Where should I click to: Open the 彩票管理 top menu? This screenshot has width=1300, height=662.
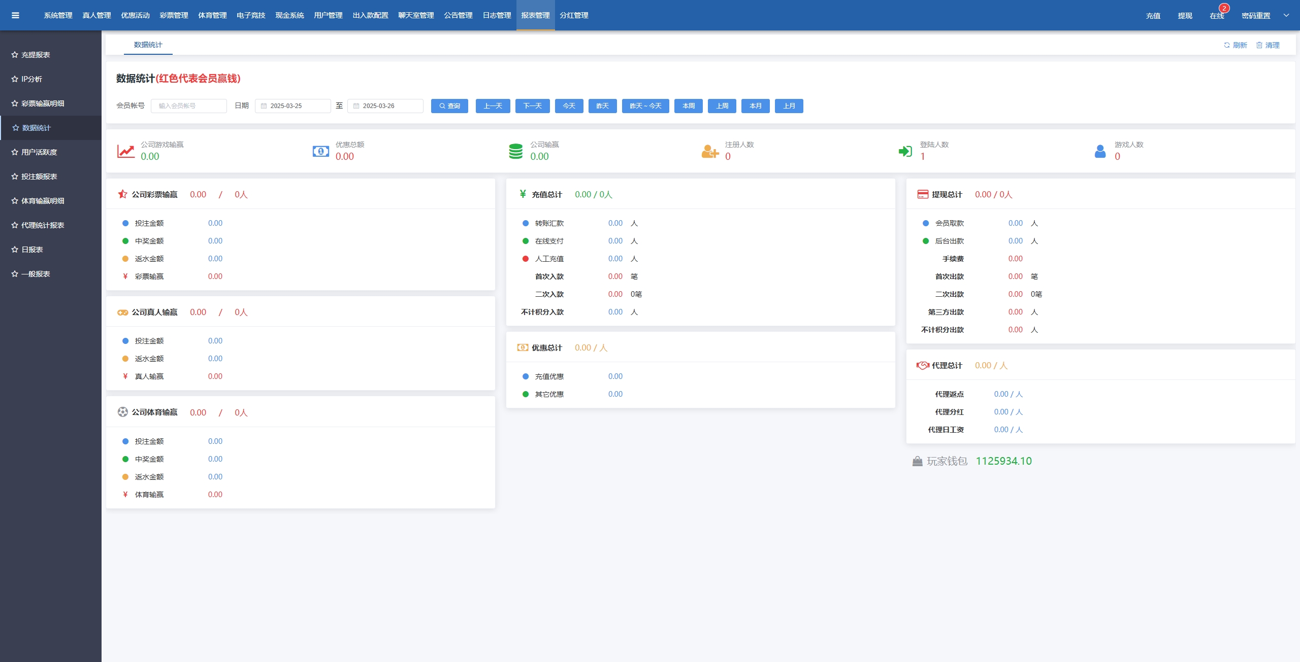click(174, 15)
